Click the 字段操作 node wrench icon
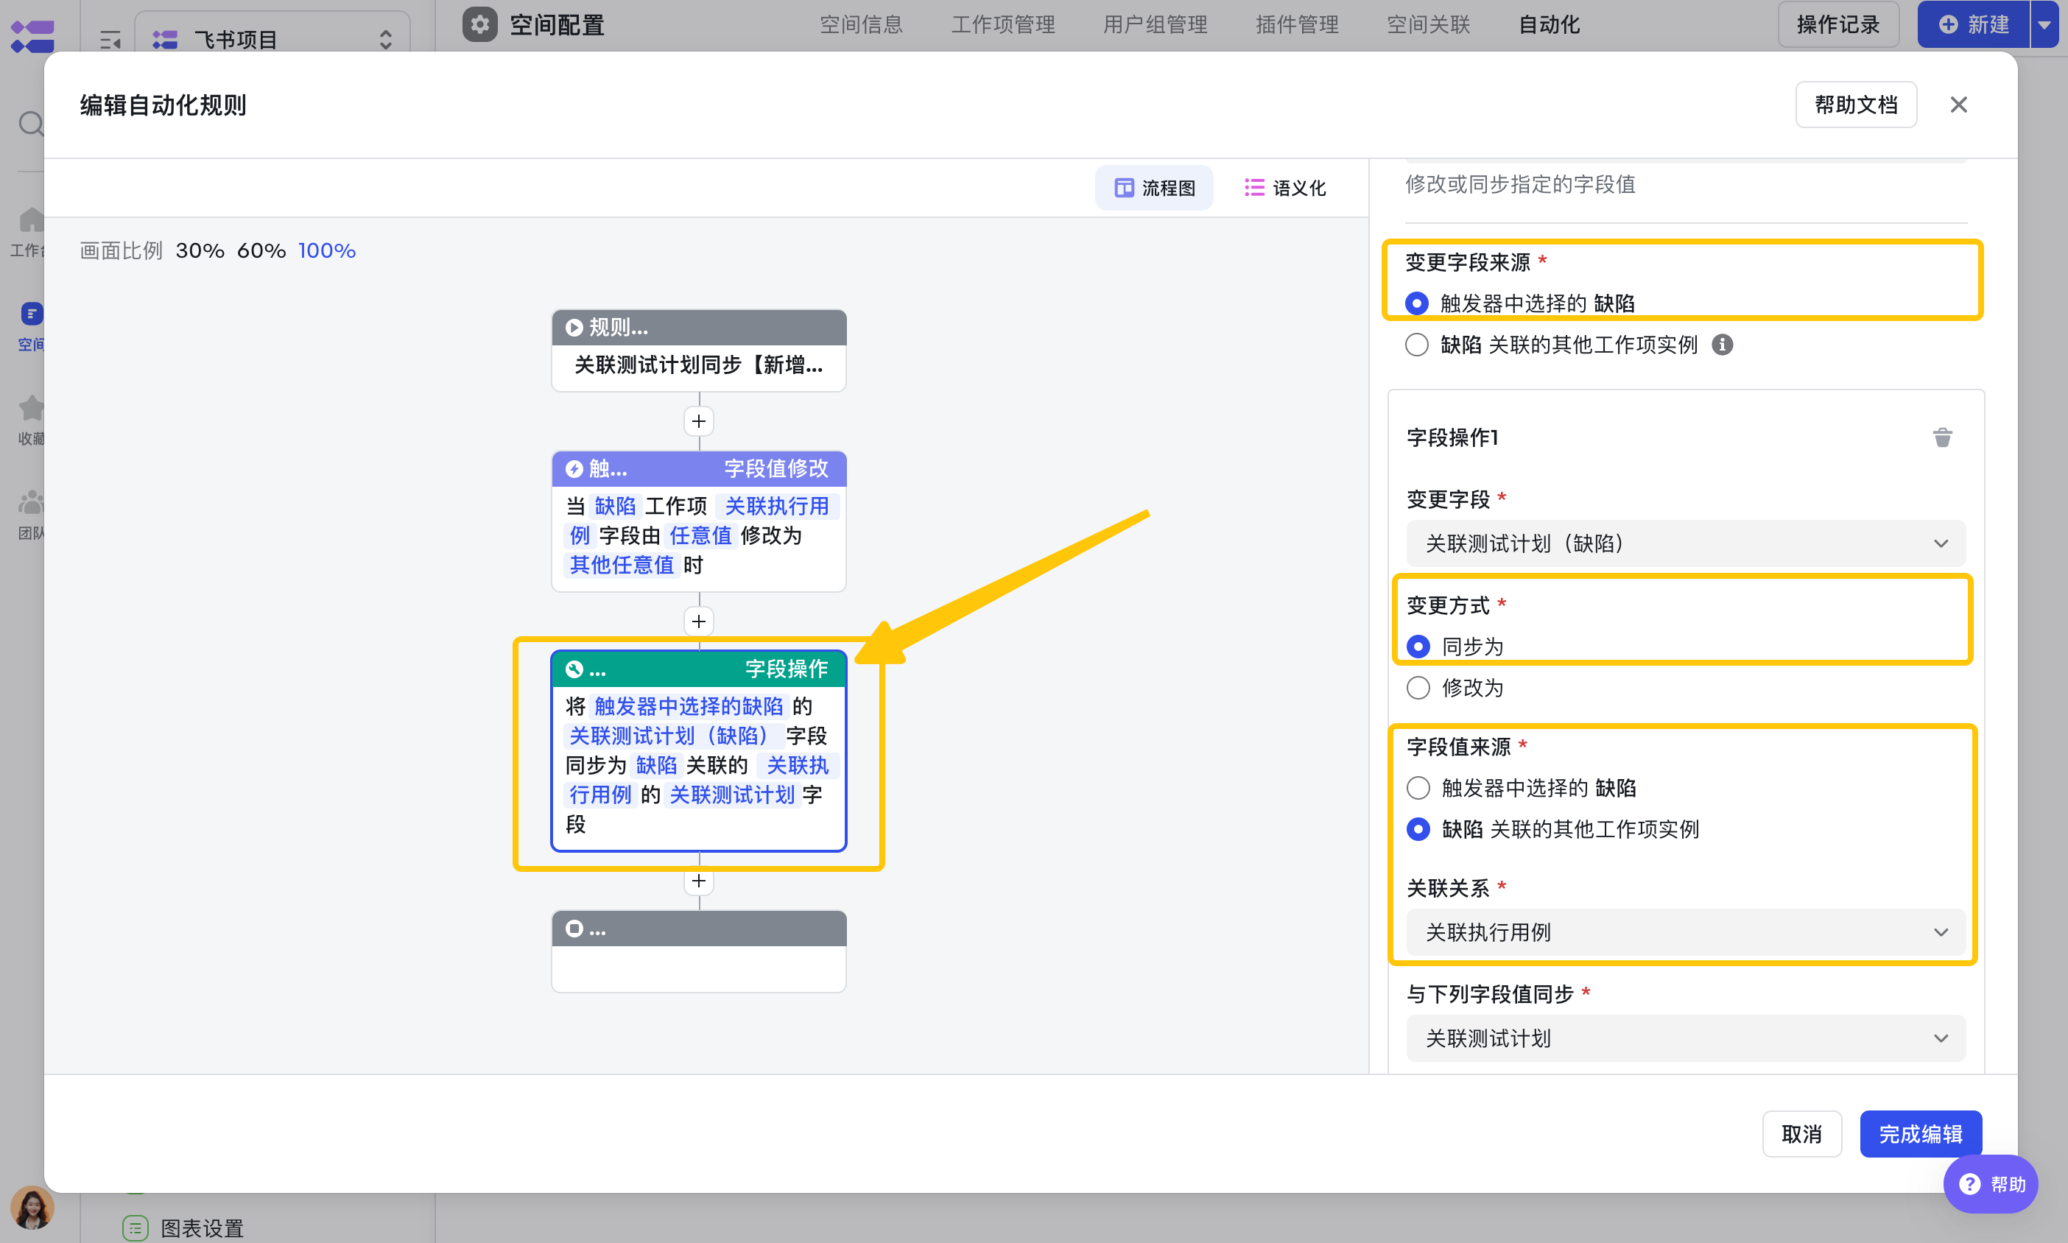Screen dimensions: 2068x1243 click(x=574, y=669)
